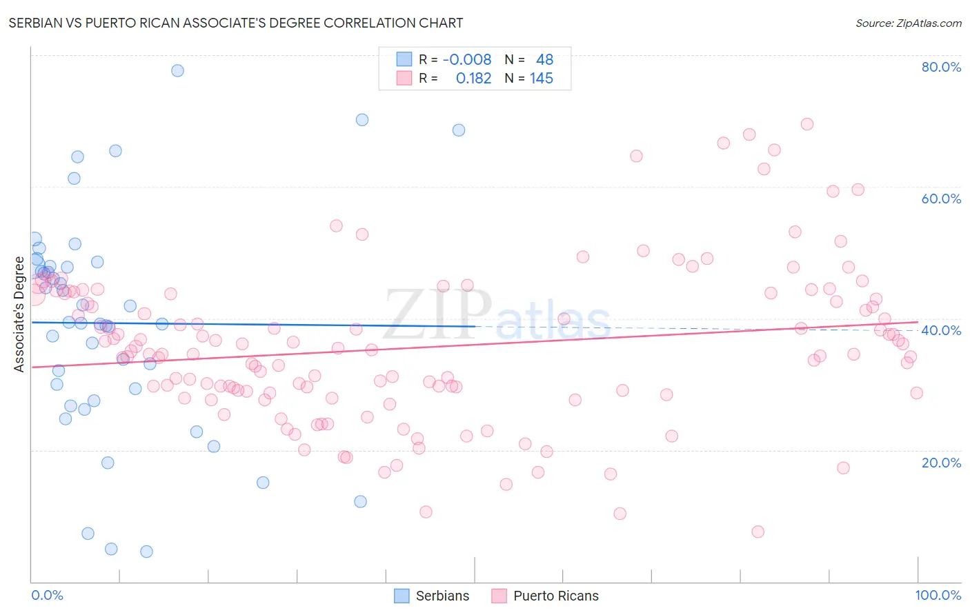Image resolution: width=970 pixels, height=615 pixels.
Task: Select the lowest pink data point near 8%
Action: [758, 532]
